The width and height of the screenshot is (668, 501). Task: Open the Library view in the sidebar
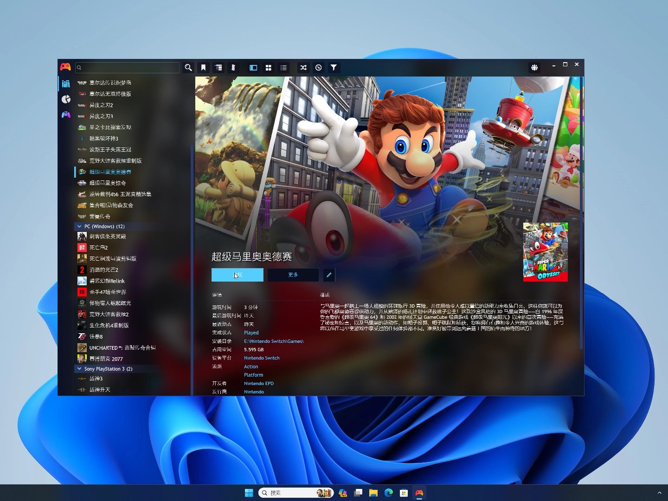(x=66, y=84)
